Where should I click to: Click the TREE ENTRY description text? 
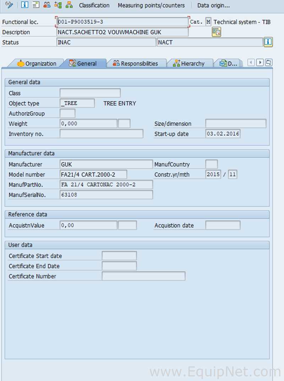pos(120,103)
